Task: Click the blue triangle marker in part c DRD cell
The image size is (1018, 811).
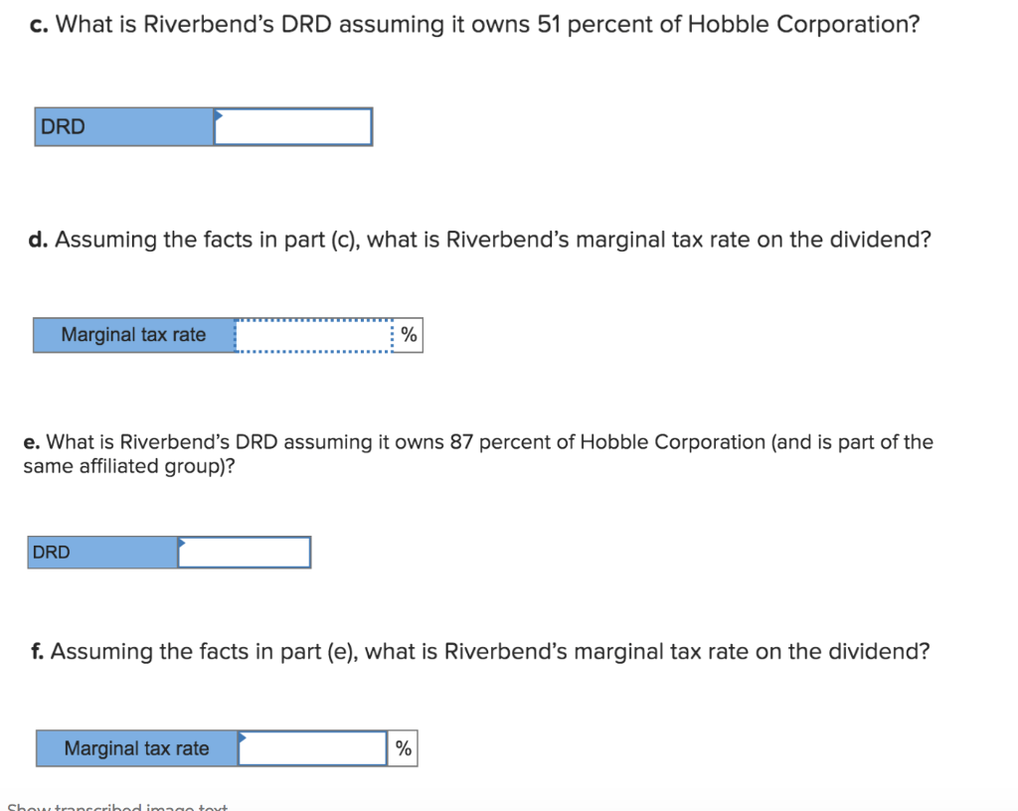Action: point(218,118)
